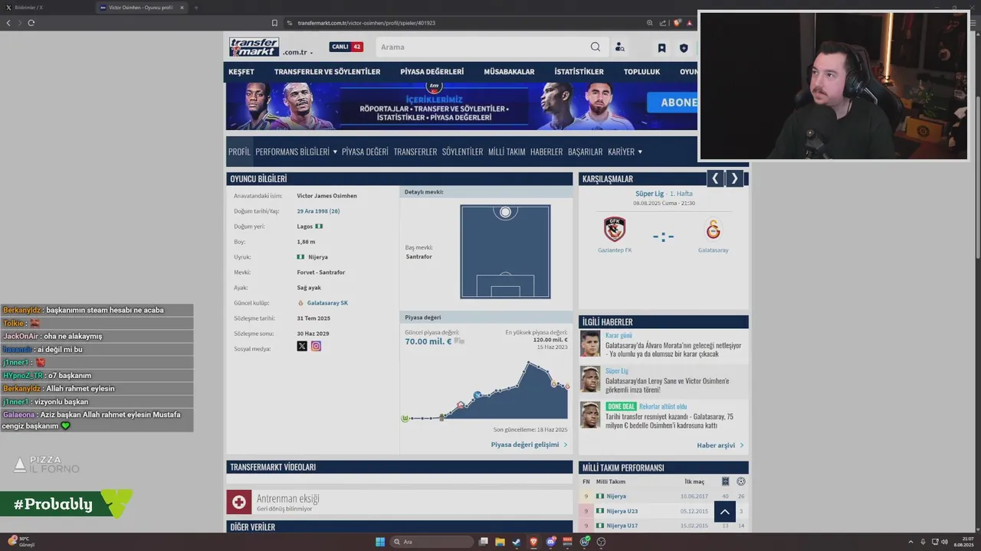Viewport: 981px width, 551px height.
Task: Open the TRANSFERLER player tab
Action: pyautogui.click(x=415, y=152)
